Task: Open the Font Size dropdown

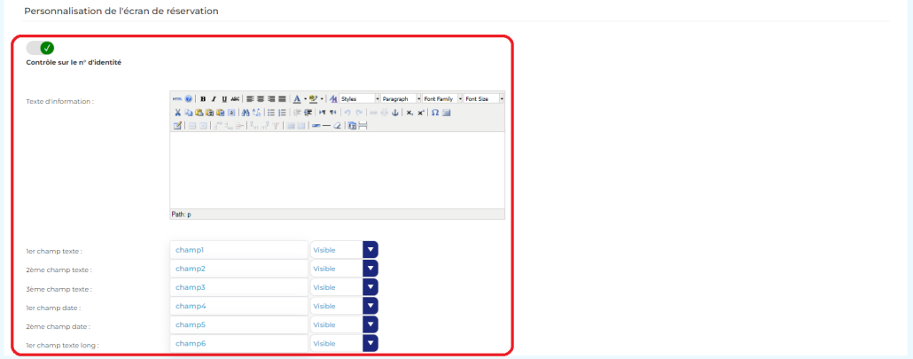Action: (484, 99)
